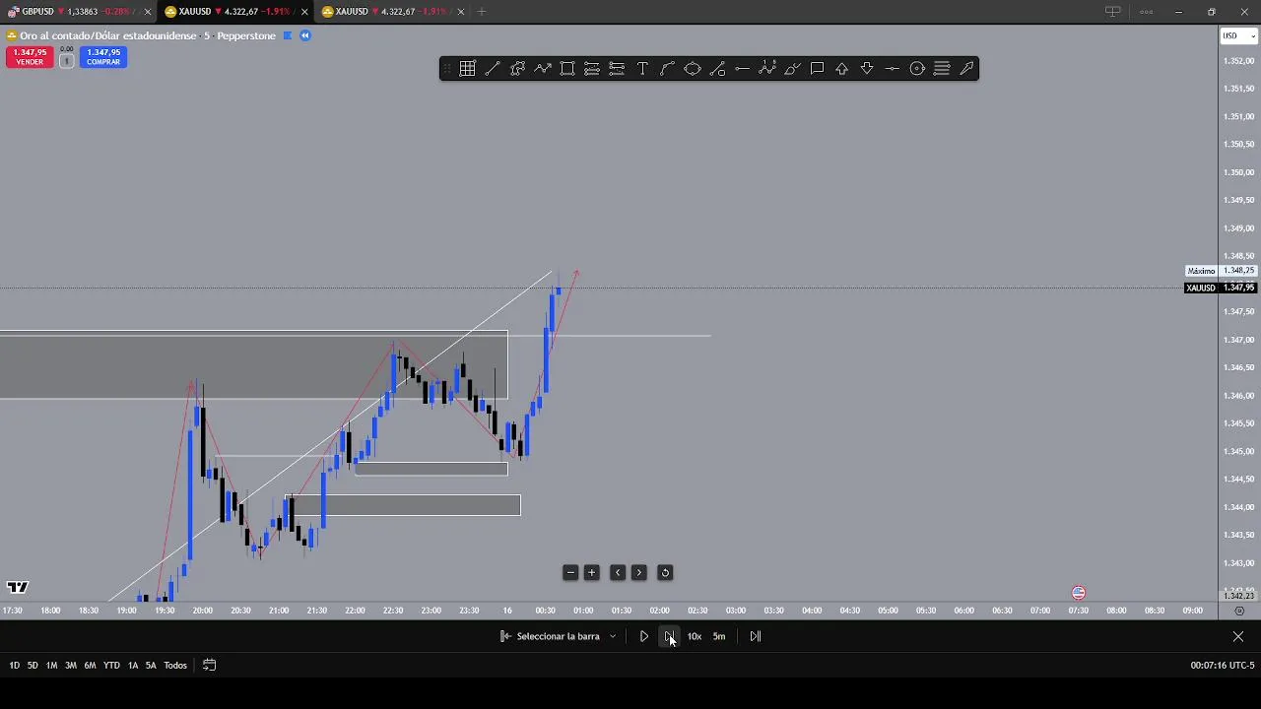Jump to real-time in replay
1261x709 pixels.
coord(756,636)
